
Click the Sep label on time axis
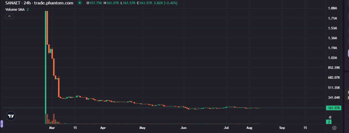[x=282, y=128]
